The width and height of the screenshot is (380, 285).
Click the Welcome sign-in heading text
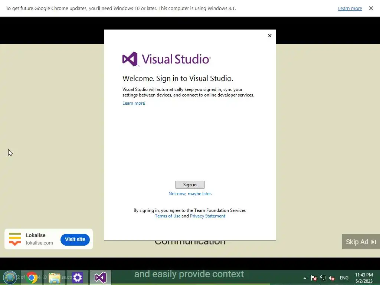tap(178, 78)
